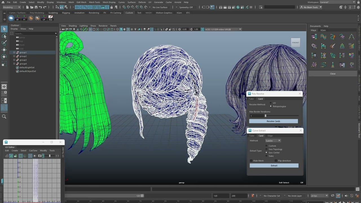Open the Modeling menu set dropdown
Viewport: 361px width, 203px height.
pyautogui.click(x=11, y=7)
